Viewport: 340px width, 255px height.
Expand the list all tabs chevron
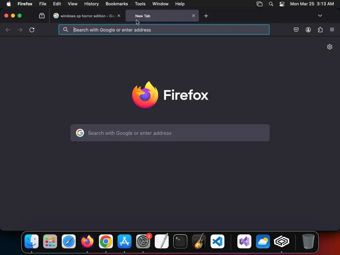tap(320, 16)
